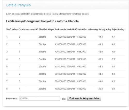Select frequency value 378000000

click(61, 67)
